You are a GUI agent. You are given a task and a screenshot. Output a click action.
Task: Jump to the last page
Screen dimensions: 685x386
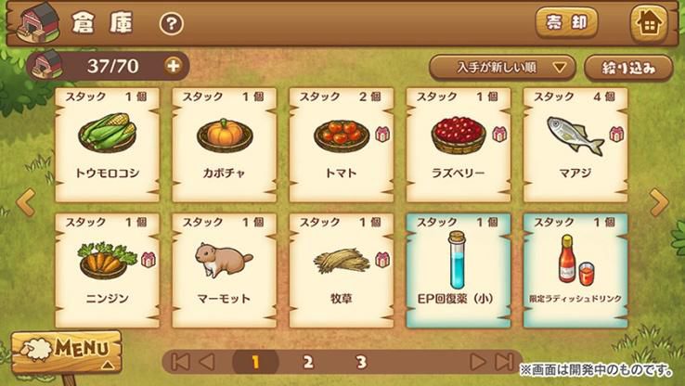pyautogui.click(x=504, y=362)
